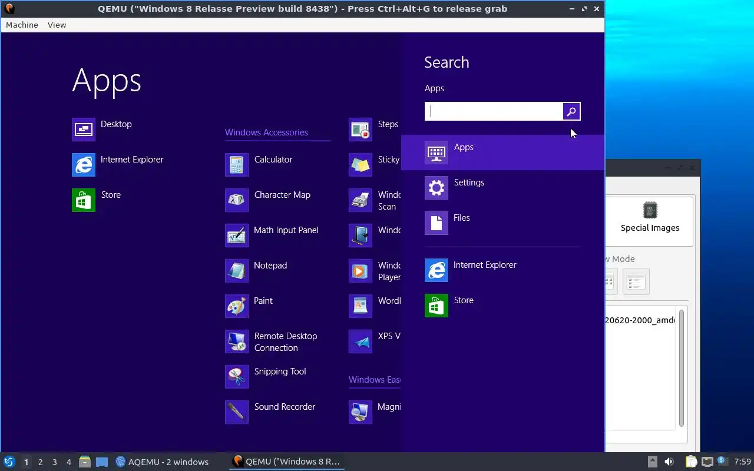This screenshot has height=471, width=754.
Task: Launch the Sticky Notes icon
Action: point(361,165)
